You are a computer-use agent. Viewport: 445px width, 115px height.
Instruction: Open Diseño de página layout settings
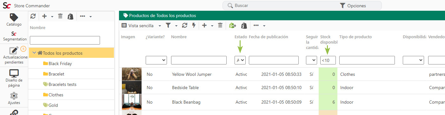[14, 78]
